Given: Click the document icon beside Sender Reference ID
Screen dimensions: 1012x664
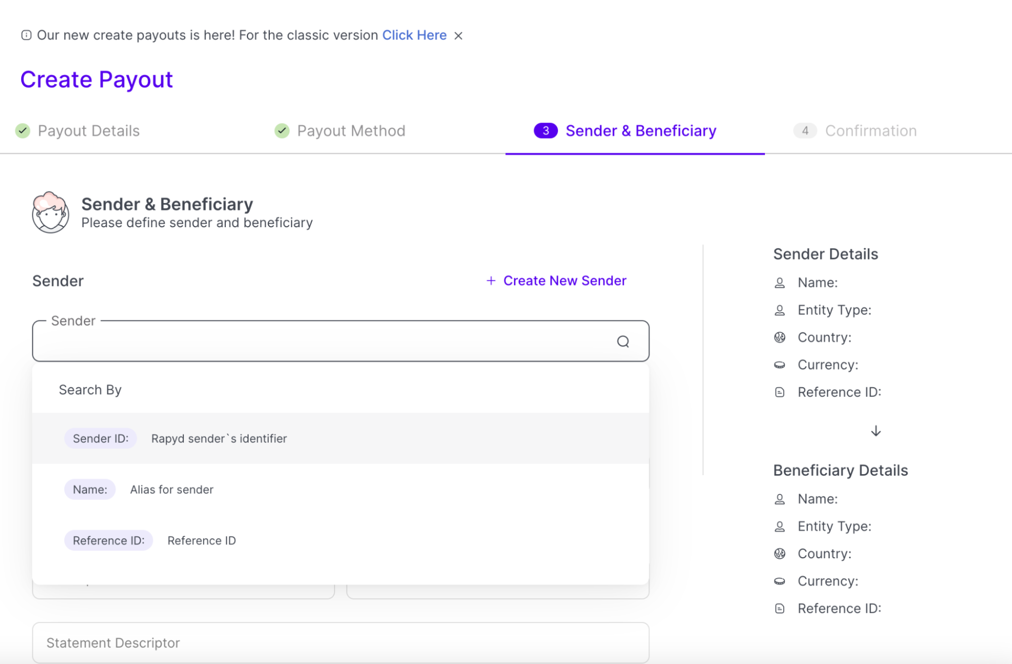Looking at the screenshot, I should click(780, 392).
